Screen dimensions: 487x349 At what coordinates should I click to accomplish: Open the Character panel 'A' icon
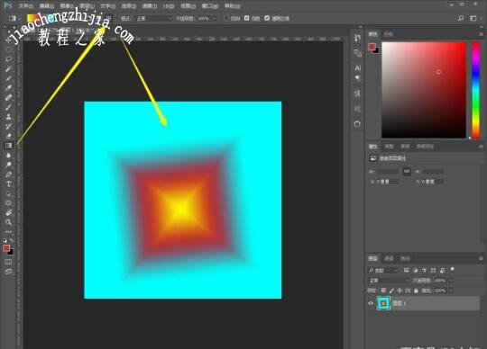[357, 68]
